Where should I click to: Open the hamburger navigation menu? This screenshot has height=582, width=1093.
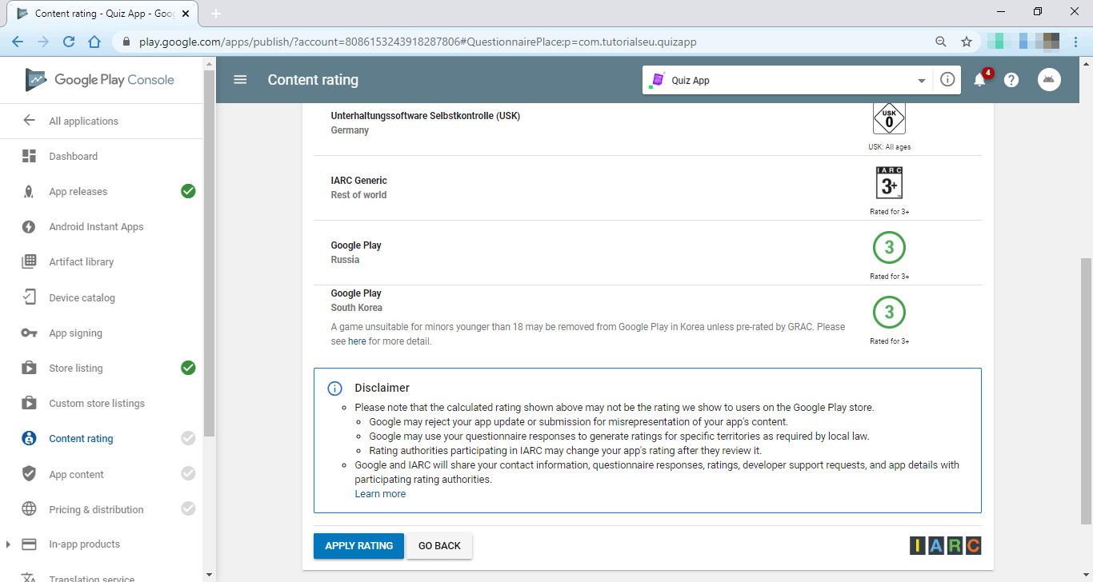240,80
